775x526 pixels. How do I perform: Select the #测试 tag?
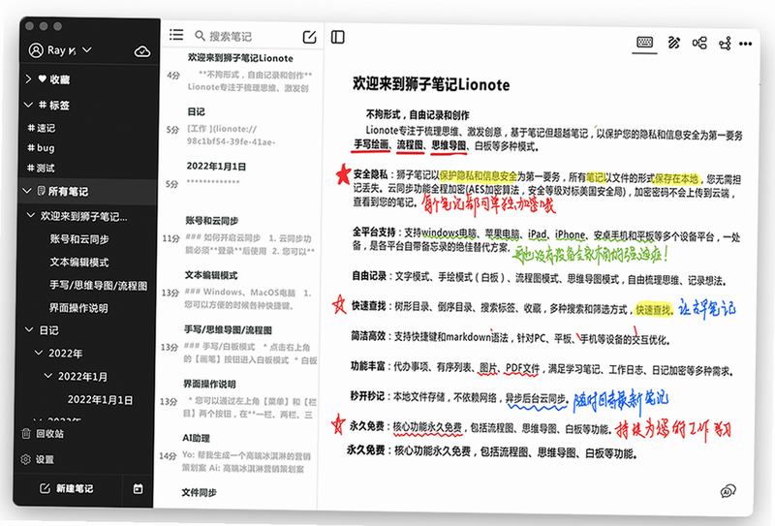pos(41,169)
